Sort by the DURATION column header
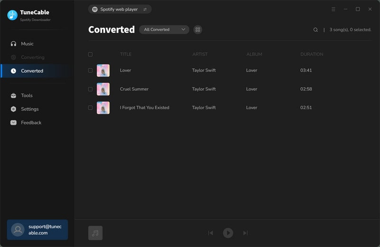380x247 pixels. (312, 54)
